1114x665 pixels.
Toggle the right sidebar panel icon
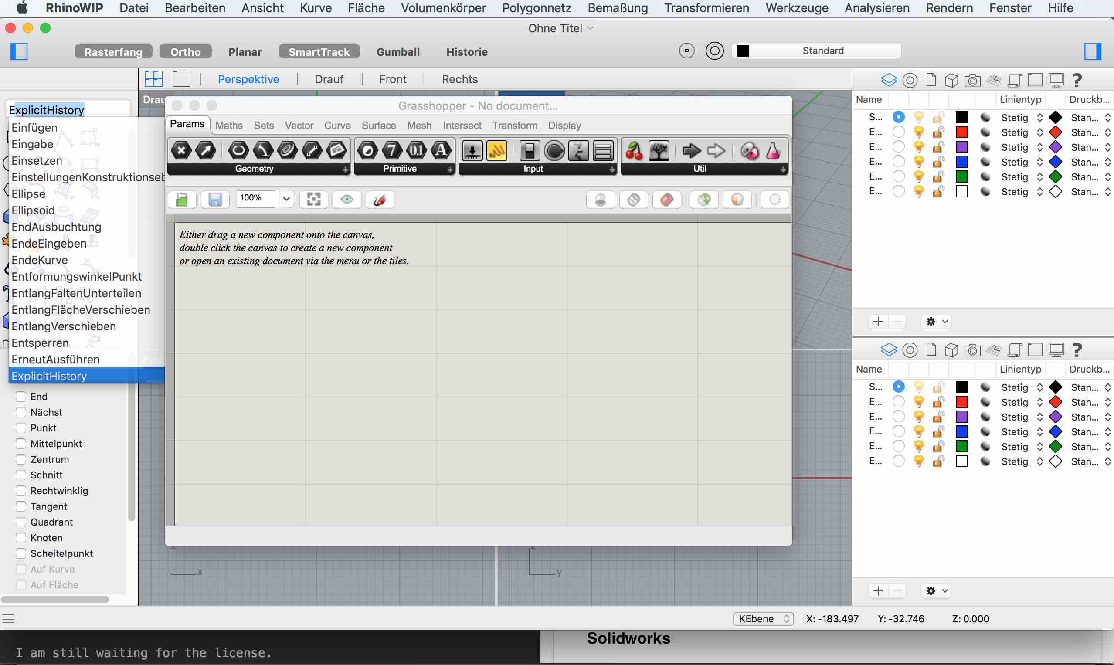pyautogui.click(x=1093, y=51)
